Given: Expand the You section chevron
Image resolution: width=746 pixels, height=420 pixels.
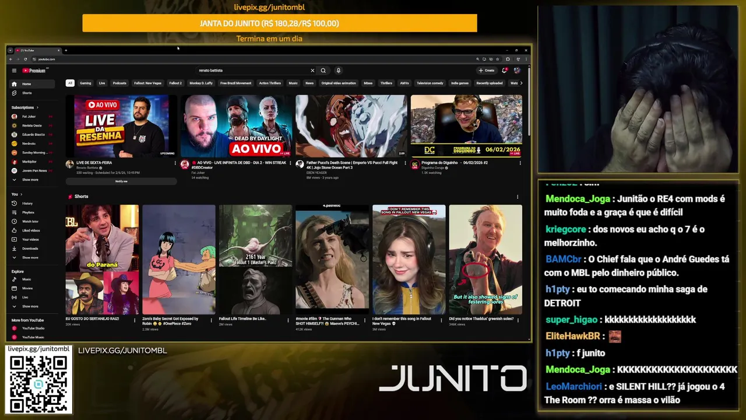Looking at the screenshot, I should 21,194.
